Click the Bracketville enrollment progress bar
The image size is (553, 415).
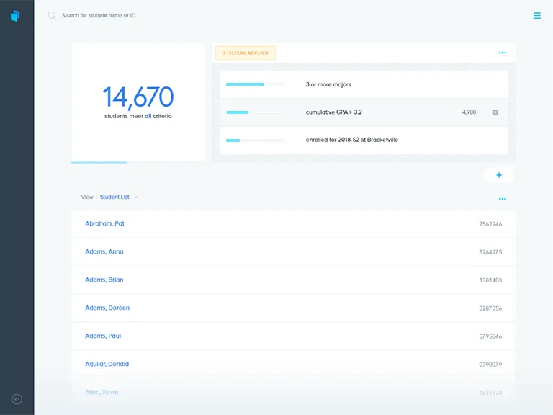pos(256,140)
